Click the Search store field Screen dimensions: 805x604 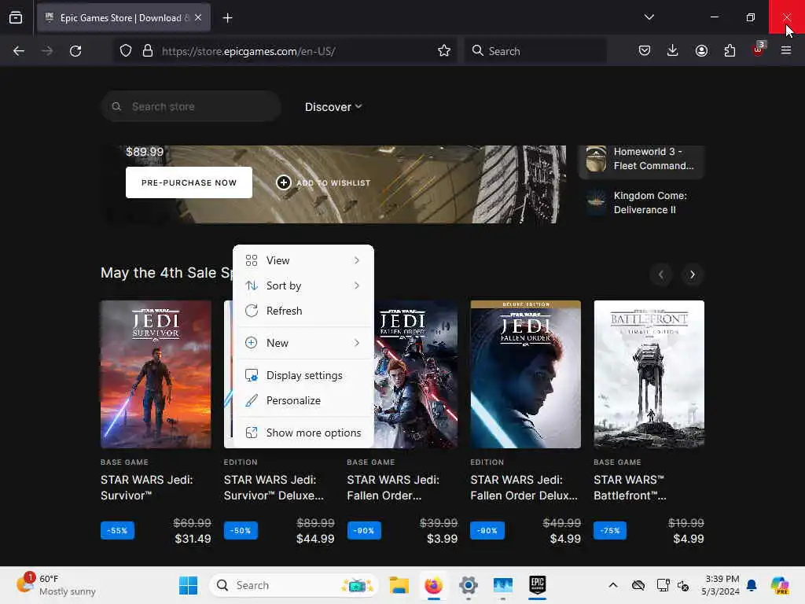[x=191, y=106]
